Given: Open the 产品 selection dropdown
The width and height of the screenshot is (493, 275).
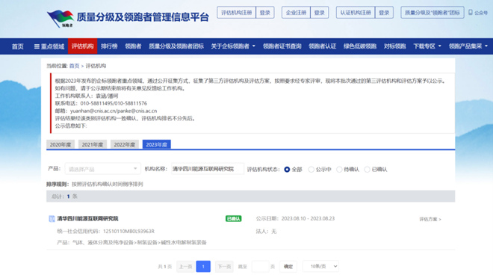Looking at the screenshot, I should (103, 169).
